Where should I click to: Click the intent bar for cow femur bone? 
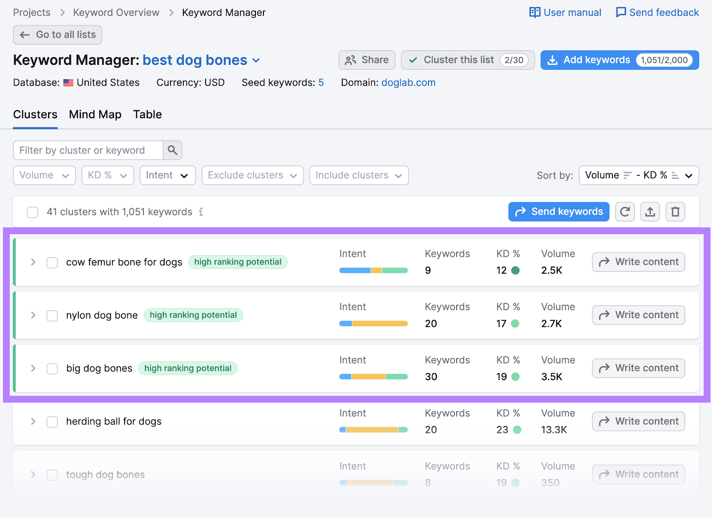tap(373, 271)
